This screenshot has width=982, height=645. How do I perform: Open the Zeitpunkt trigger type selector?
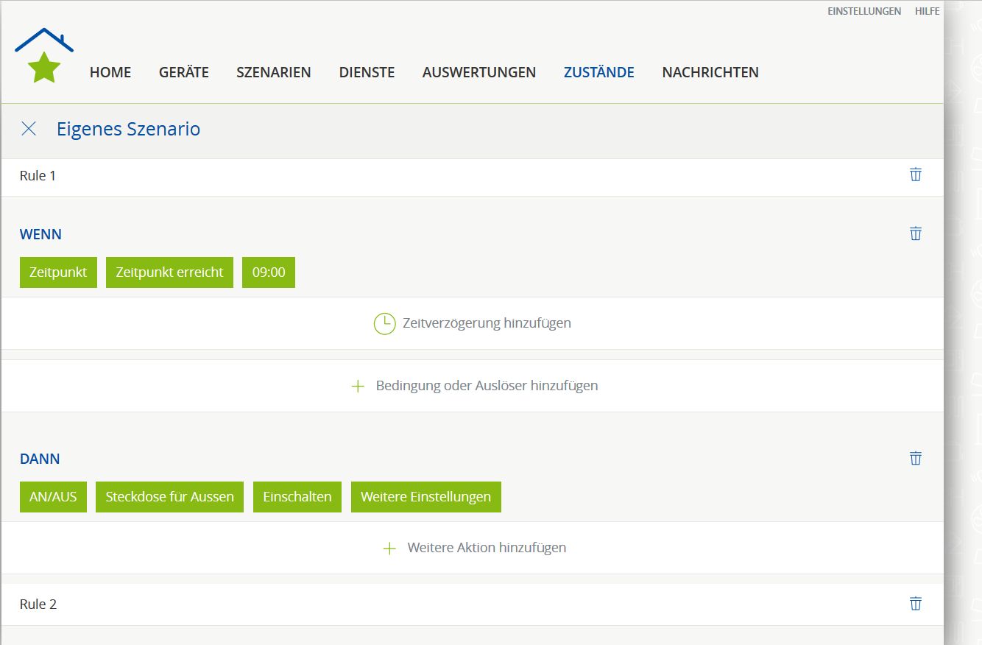(58, 272)
